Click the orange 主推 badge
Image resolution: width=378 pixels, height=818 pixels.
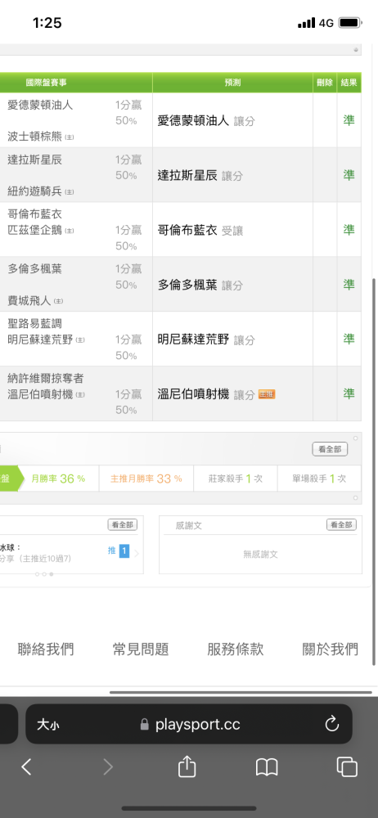point(267,395)
